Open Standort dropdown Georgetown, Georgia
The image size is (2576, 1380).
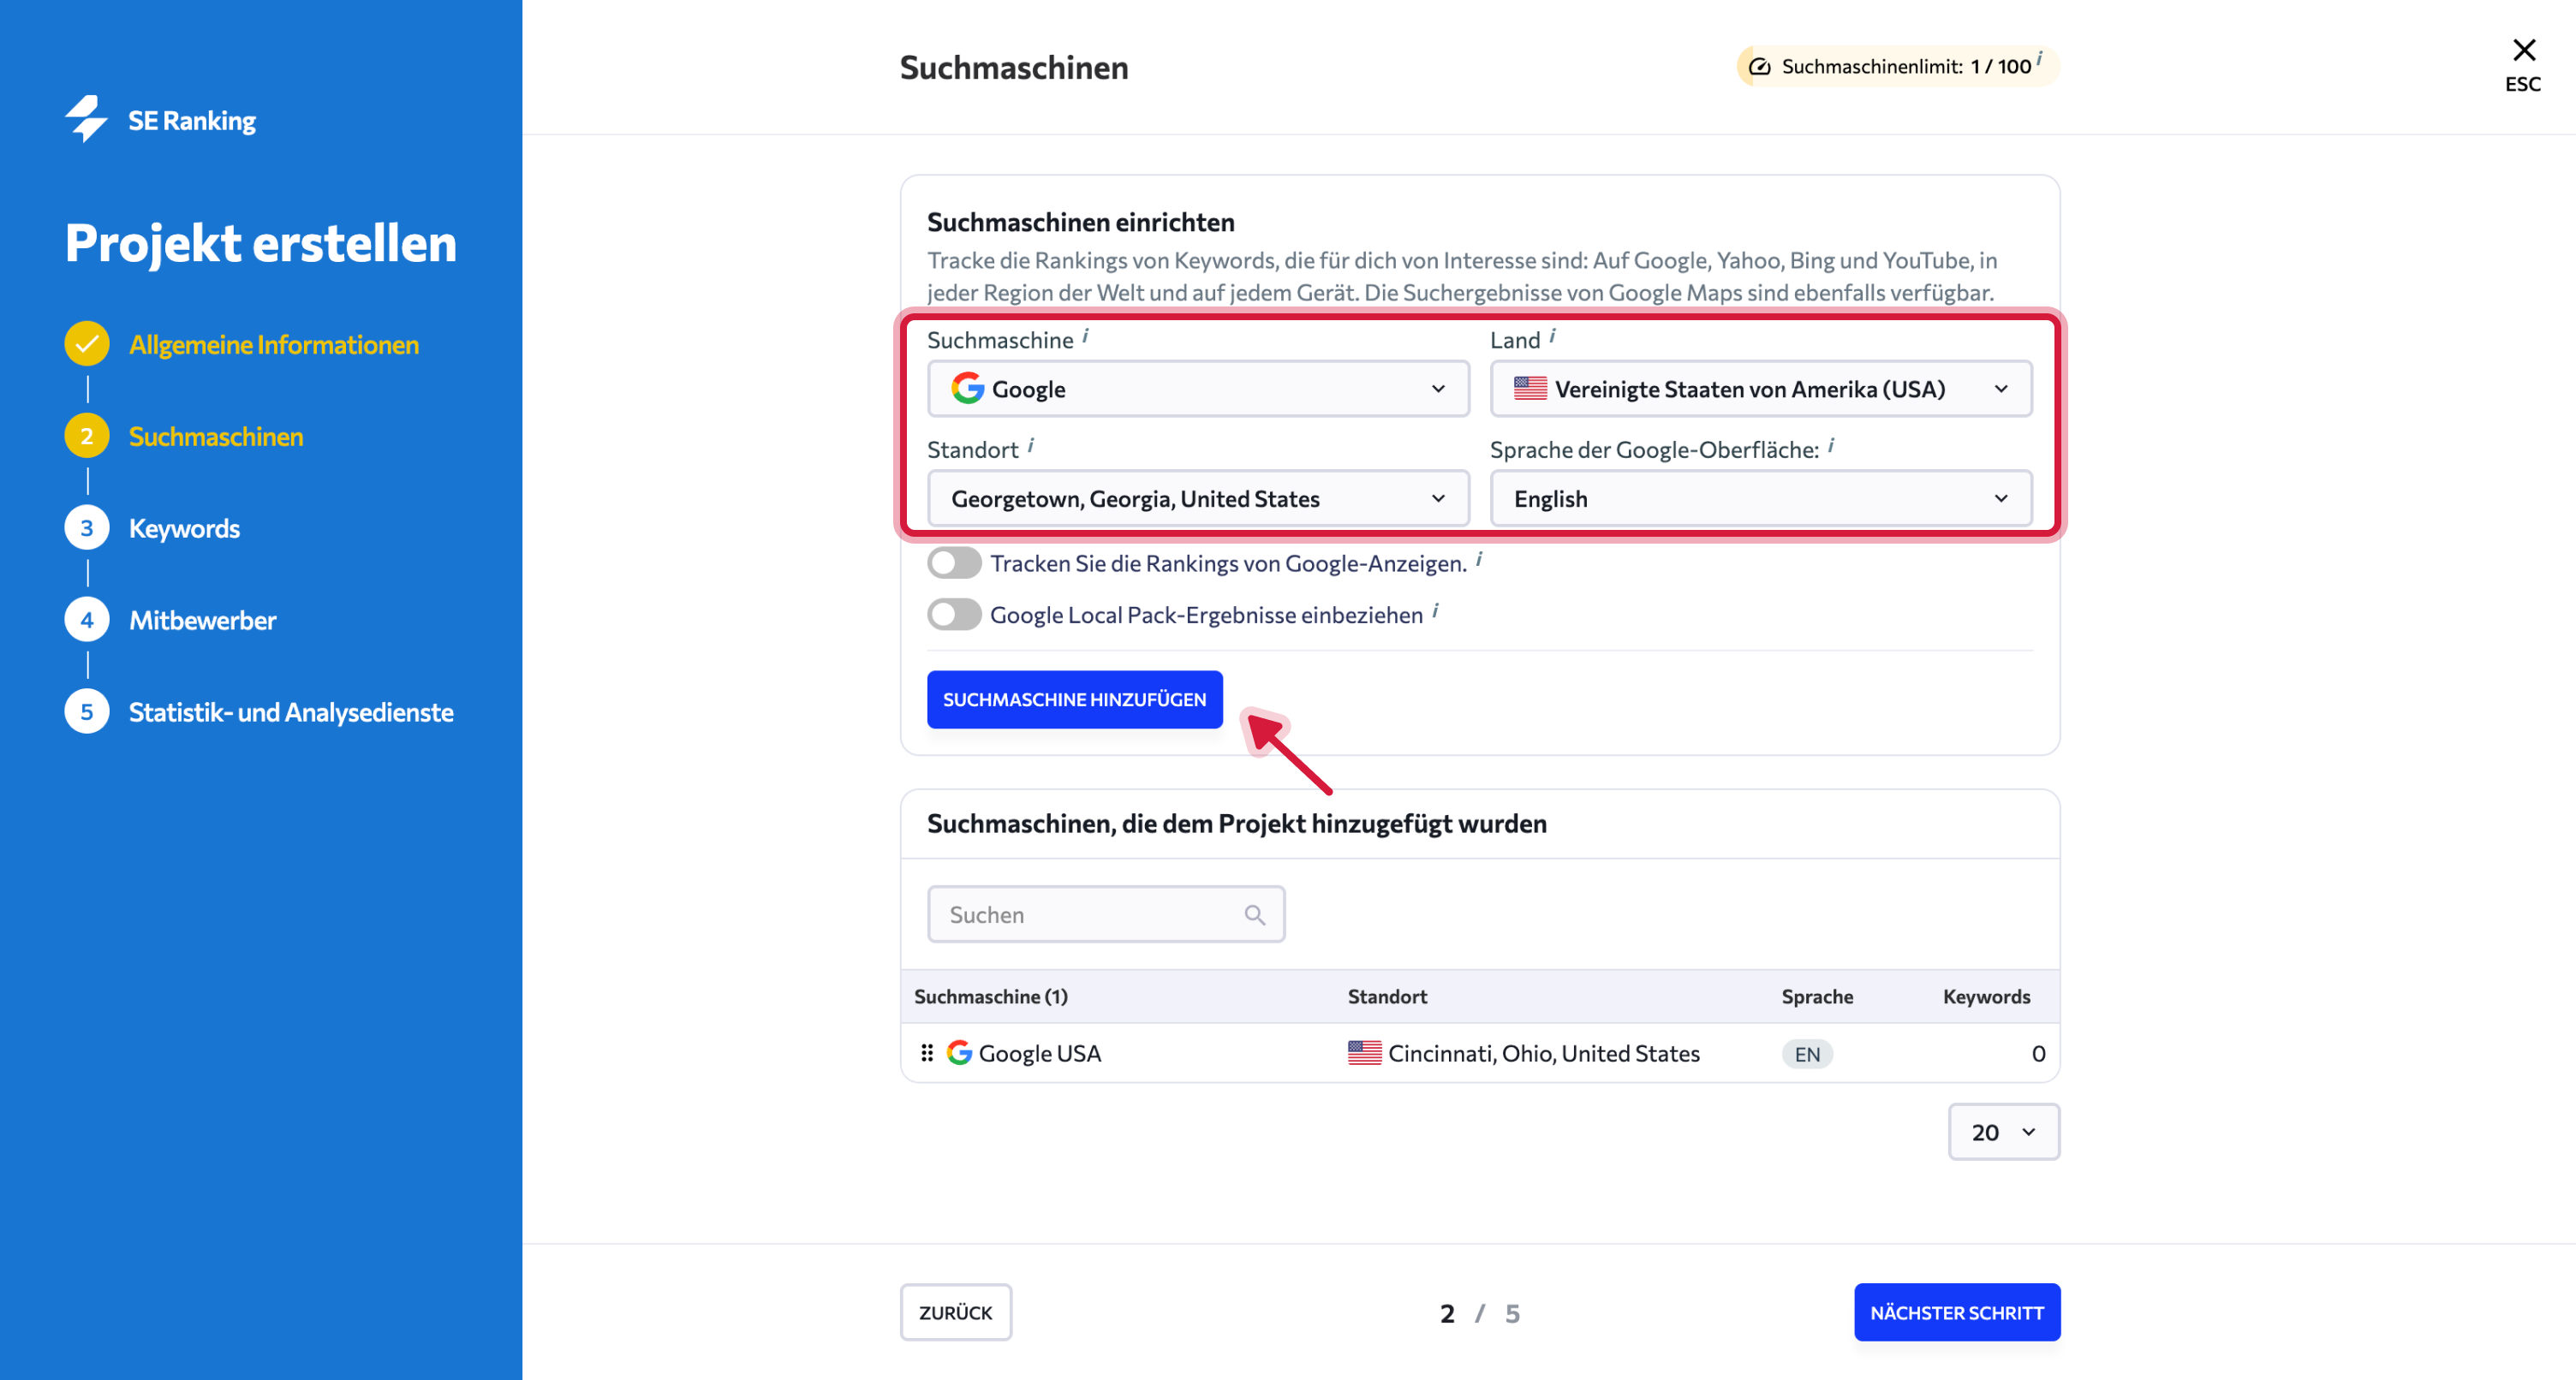tap(1198, 499)
